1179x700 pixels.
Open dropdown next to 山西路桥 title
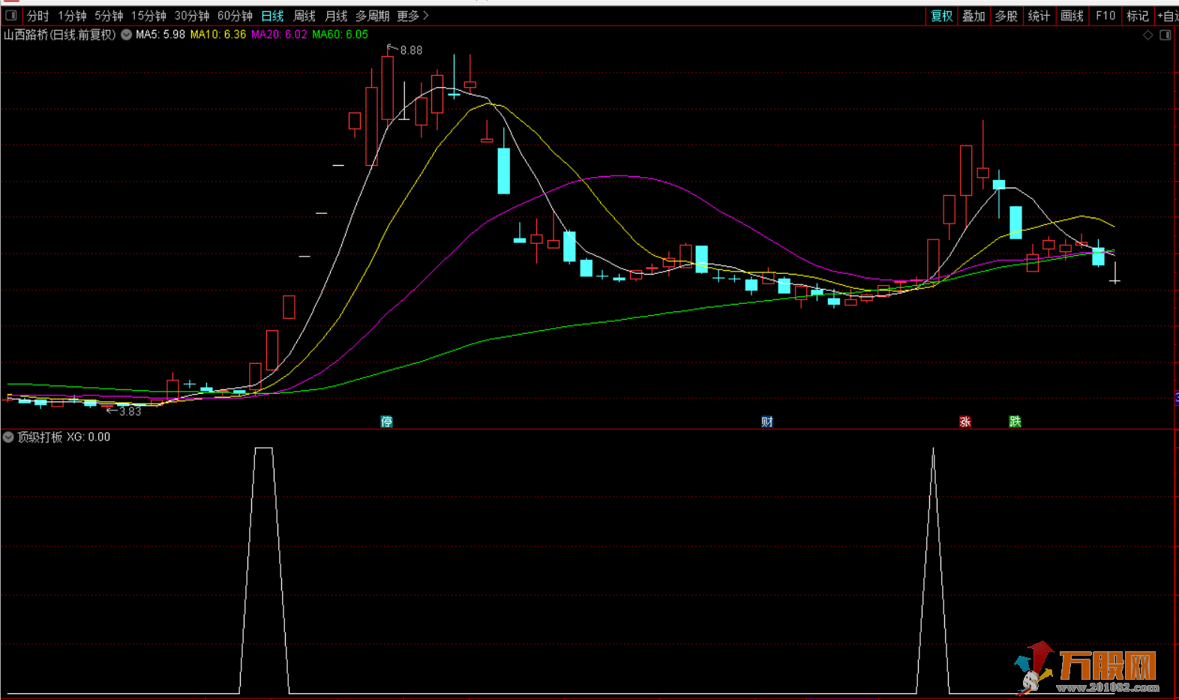[126, 35]
